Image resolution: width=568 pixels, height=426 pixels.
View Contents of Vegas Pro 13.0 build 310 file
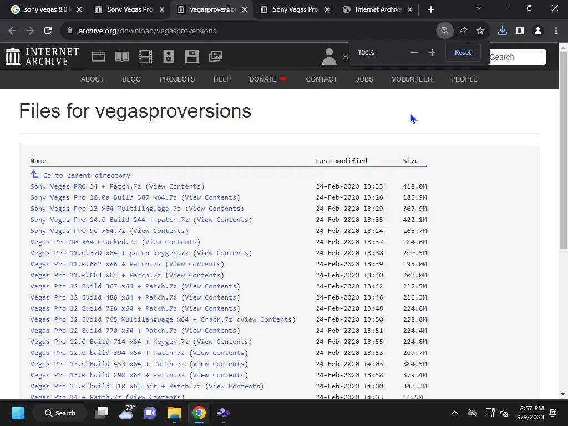pyautogui.click(x=235, y=386)
